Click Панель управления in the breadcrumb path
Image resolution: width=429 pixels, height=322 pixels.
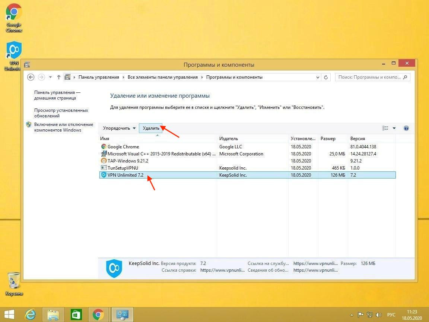click(99, 77)
